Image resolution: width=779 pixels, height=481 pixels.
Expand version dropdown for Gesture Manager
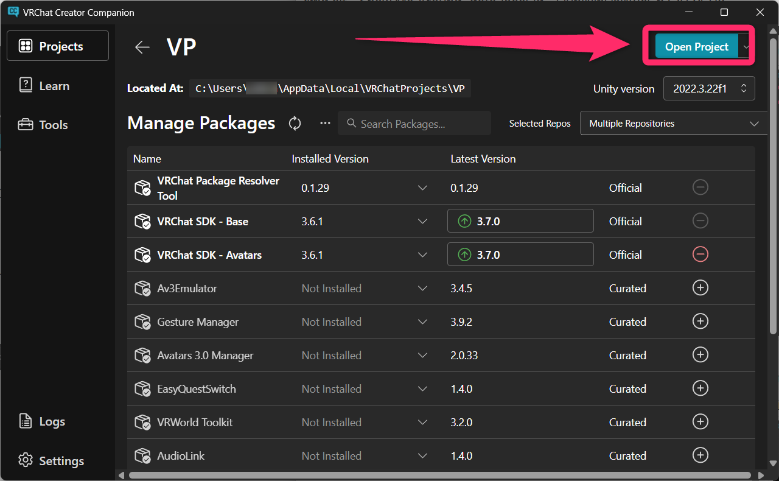(x=423, y=322)
